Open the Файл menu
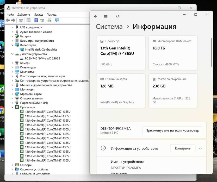Viewport: 217px width, 182px height. coord(10,15)
